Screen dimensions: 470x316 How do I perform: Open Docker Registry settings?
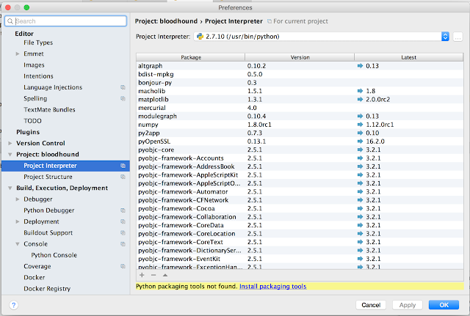click(x=47, y=288)
